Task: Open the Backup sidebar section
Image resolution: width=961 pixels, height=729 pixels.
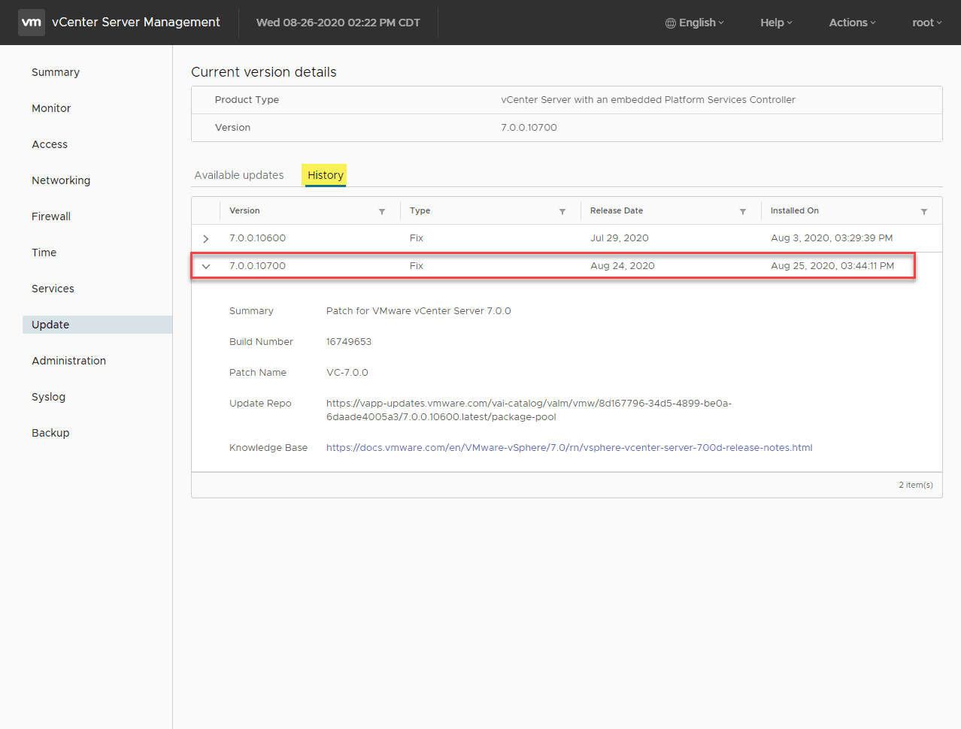Action: pyautogui.click(x=50, y=433)
